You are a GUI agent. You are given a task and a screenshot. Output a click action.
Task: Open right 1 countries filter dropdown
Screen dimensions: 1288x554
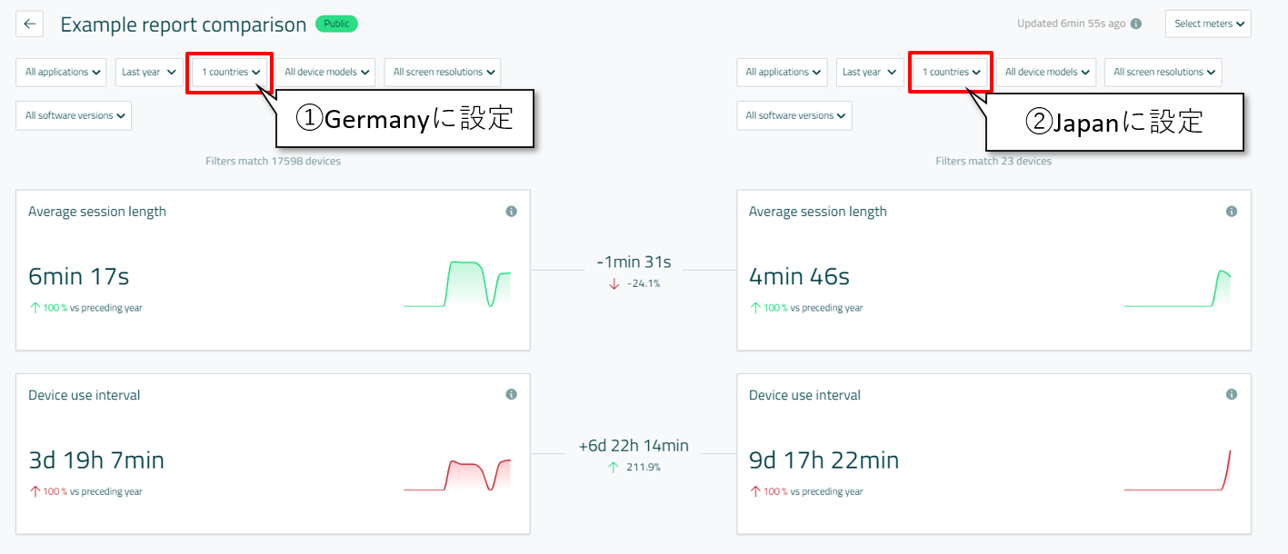tap(951, 73)
